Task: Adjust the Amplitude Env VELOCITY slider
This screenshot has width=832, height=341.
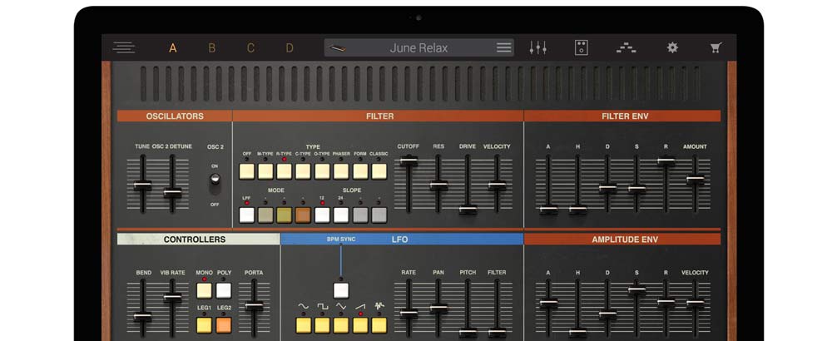Action: click(x=695, y=304)
